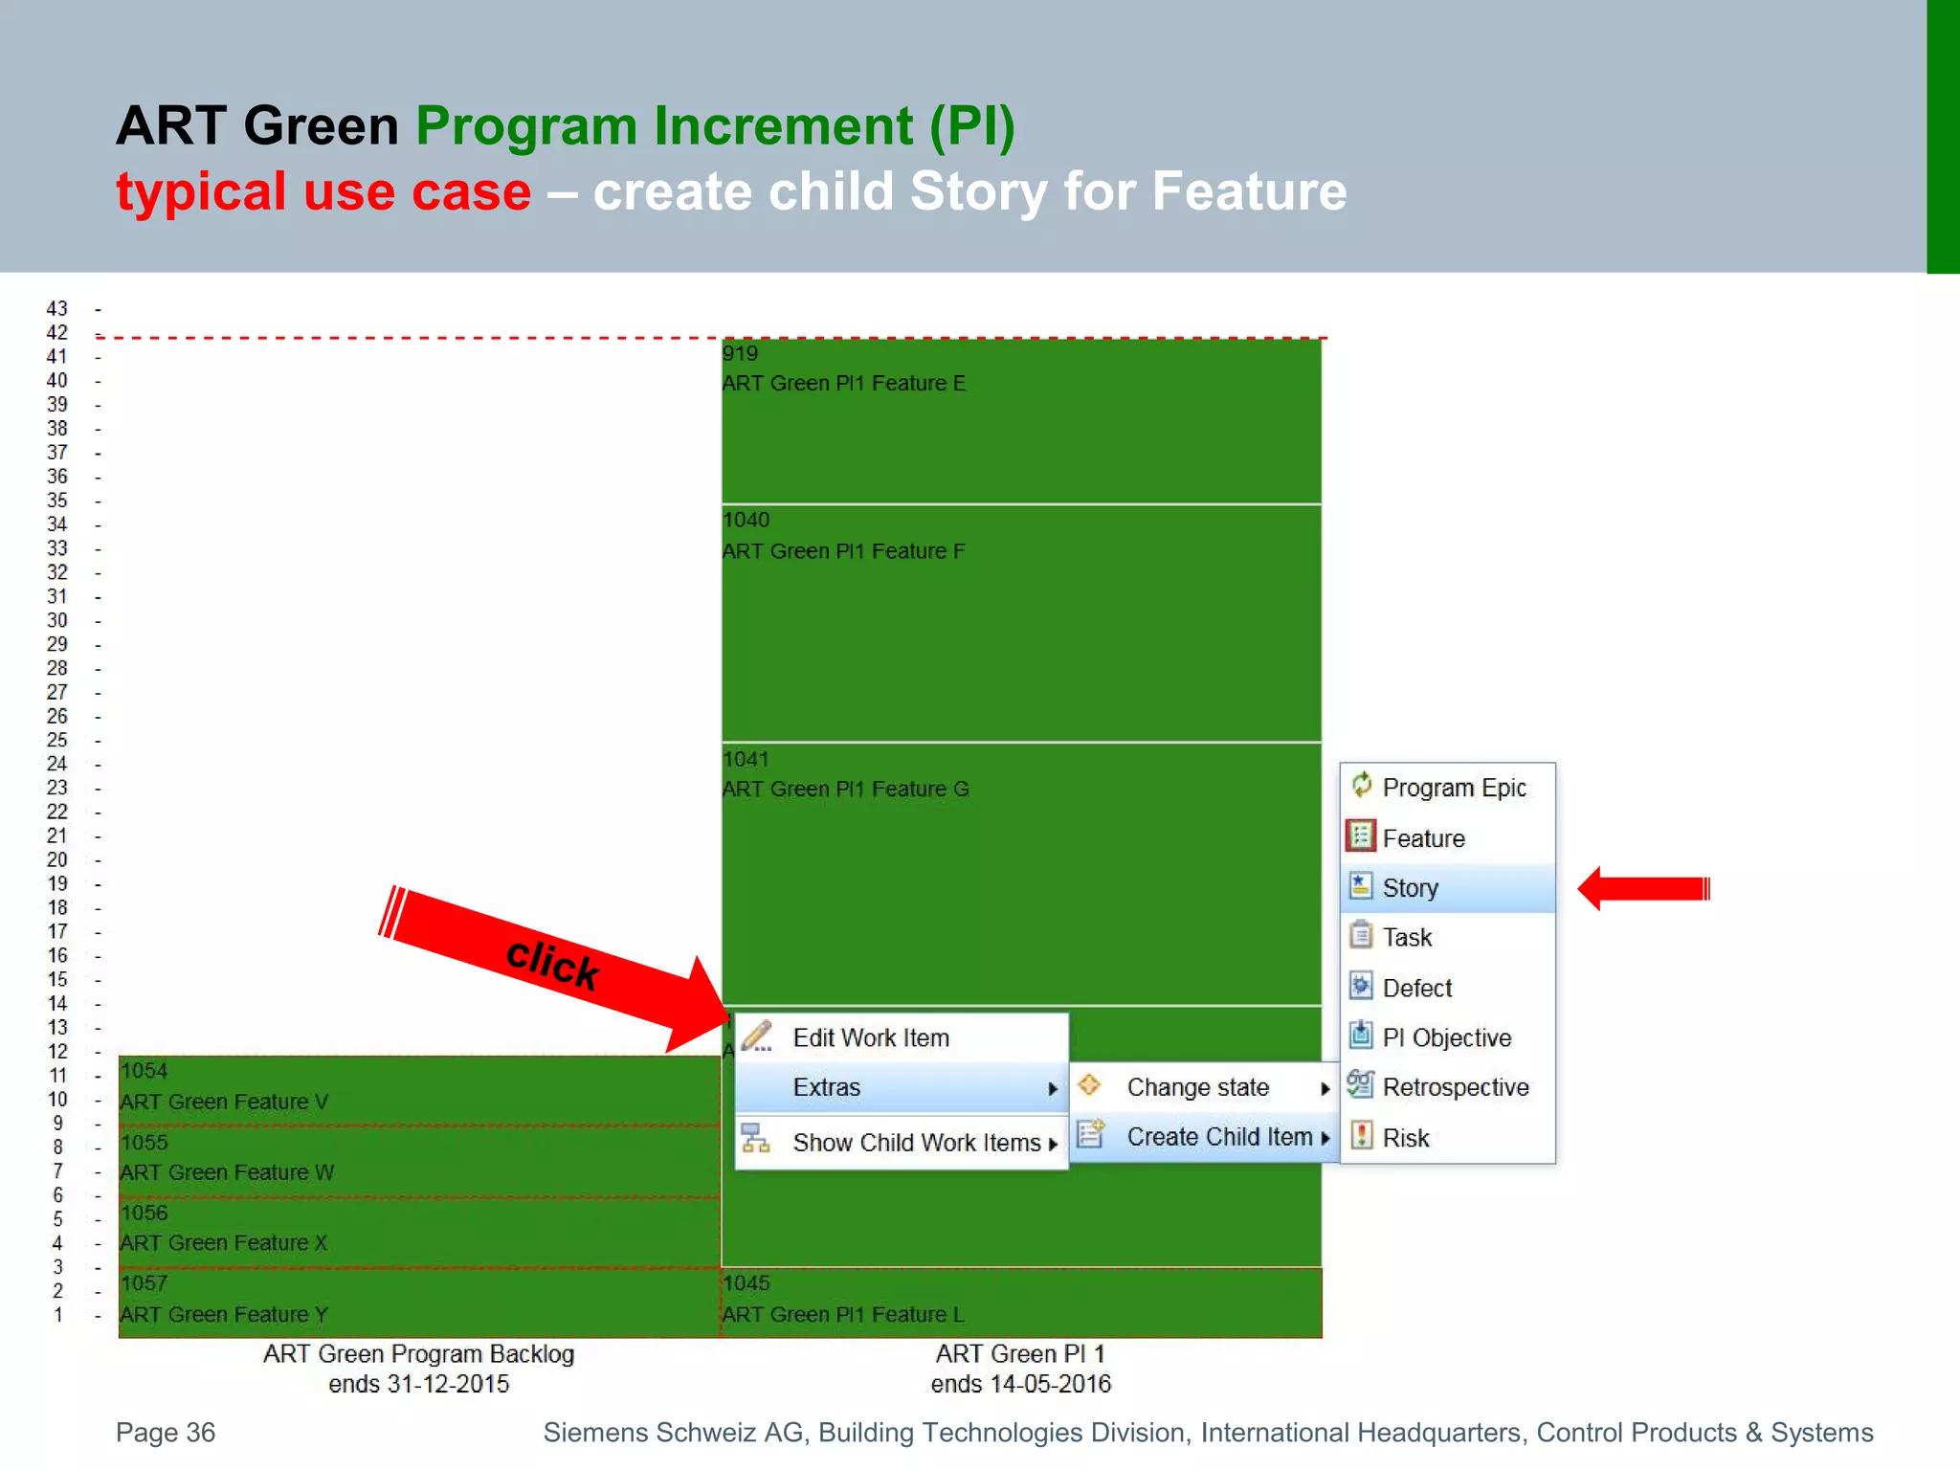The width and height of the screenshot is (1960, 1470).
Task: Open the Show Child Work Items submenu arrow
Action: tap(1052, 1144)
